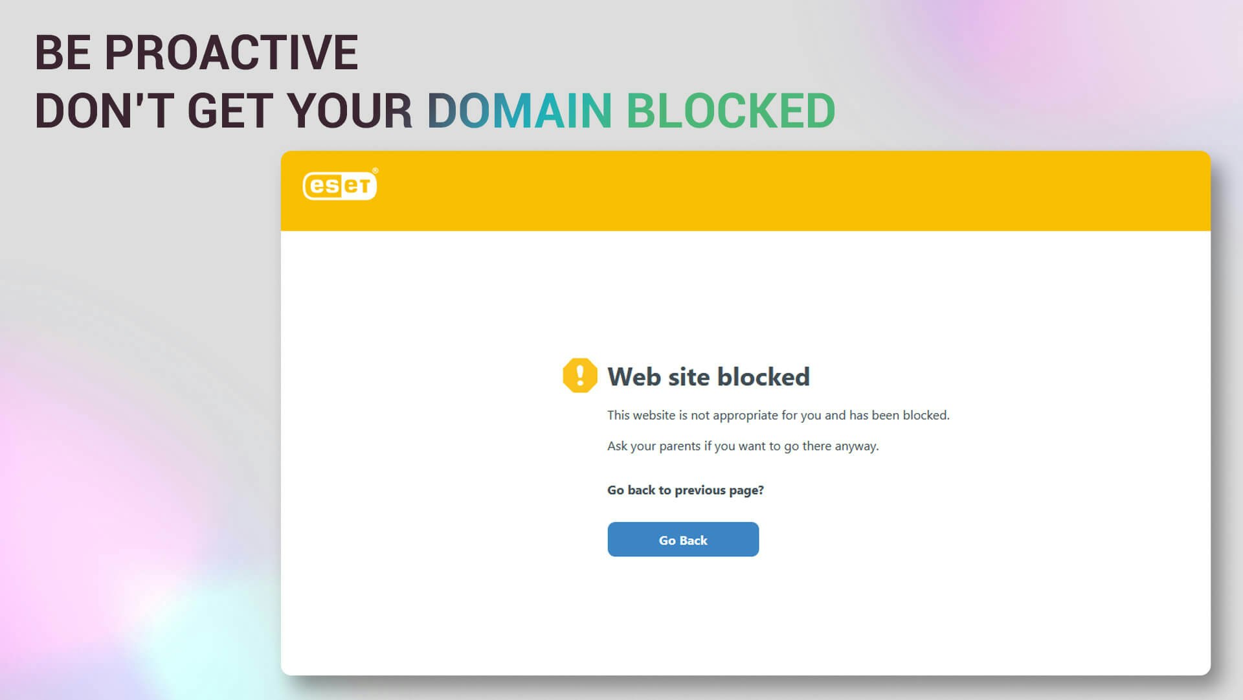Screen dimensions: 1243x700
Task: Click the 'BE PROACTIVE' headline text
Action: [196, 52]
